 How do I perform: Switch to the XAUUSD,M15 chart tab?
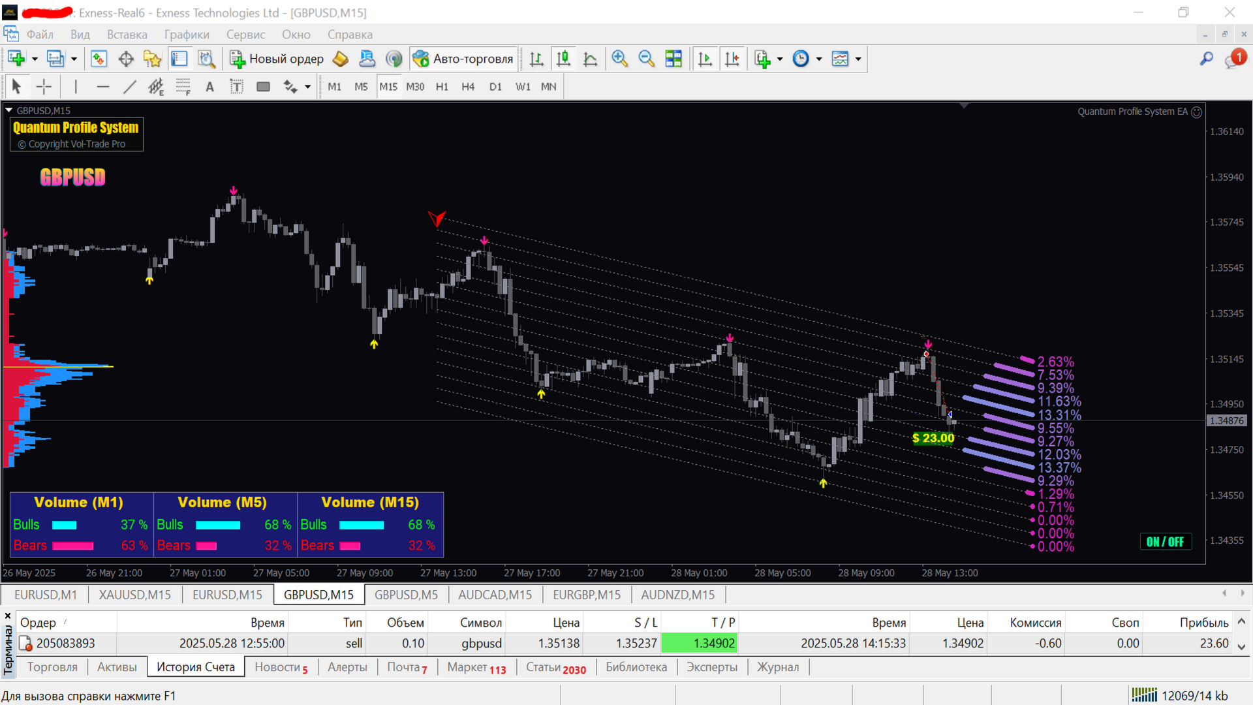tap(134, 595)
